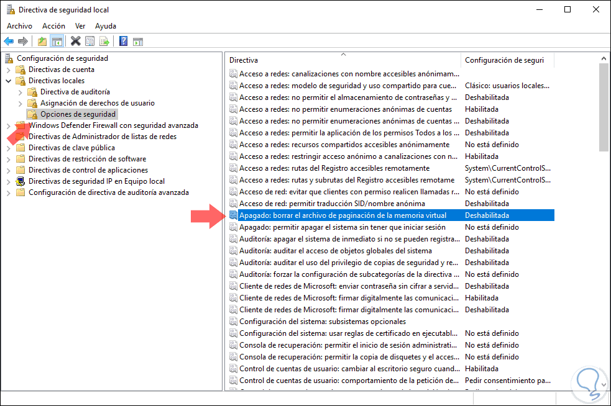The width and height of the screenshot is (611, 406).
Task: Click the Directivas de cuenta folder icon
Action: (x=21, y=70)
